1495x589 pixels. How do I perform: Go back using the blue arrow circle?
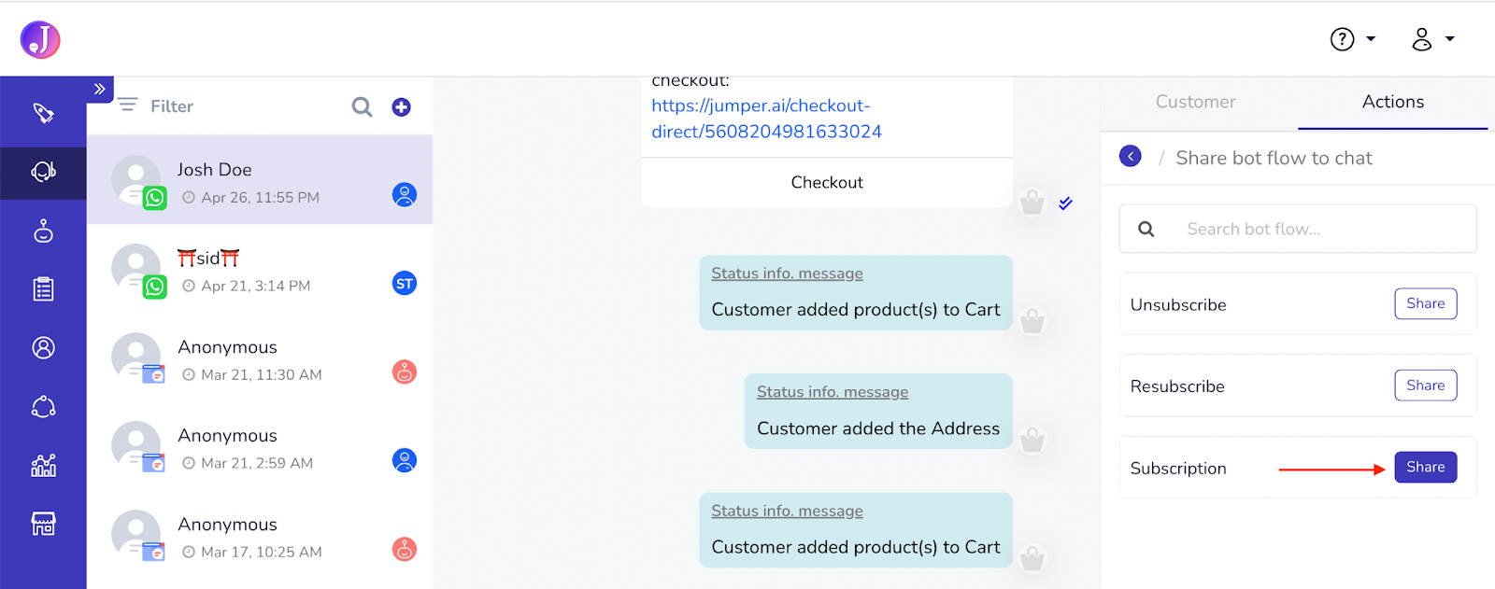pyautogui.click(x=1131, y=156)
